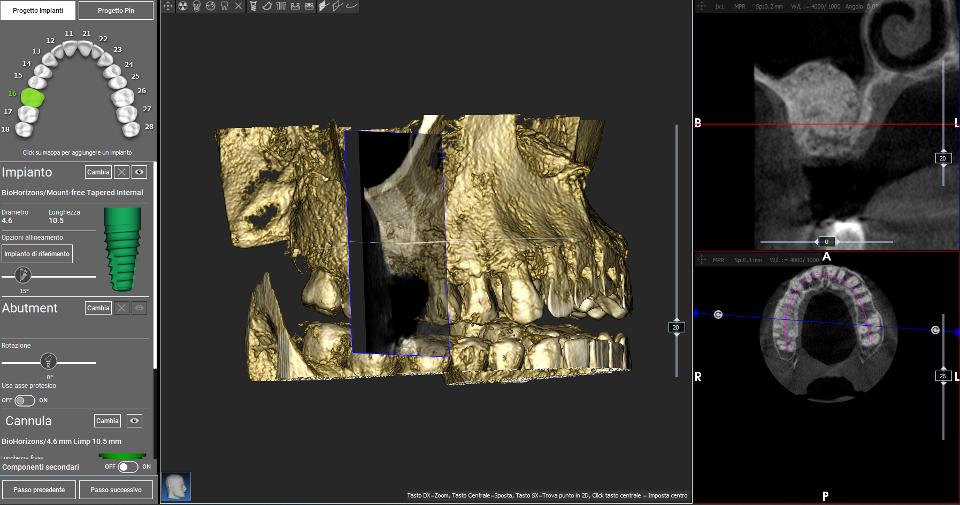Click the patient face icon in toolbar
The image size is (960, 505).
(211, 6)
